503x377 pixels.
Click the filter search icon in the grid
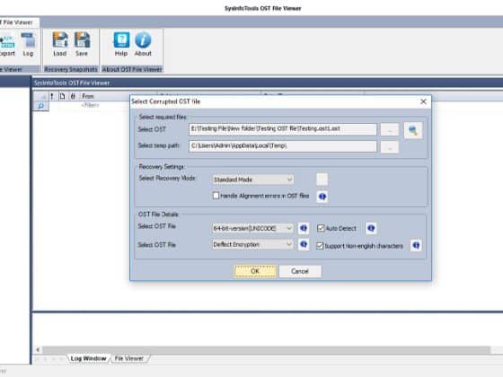(x=40, y=106)
